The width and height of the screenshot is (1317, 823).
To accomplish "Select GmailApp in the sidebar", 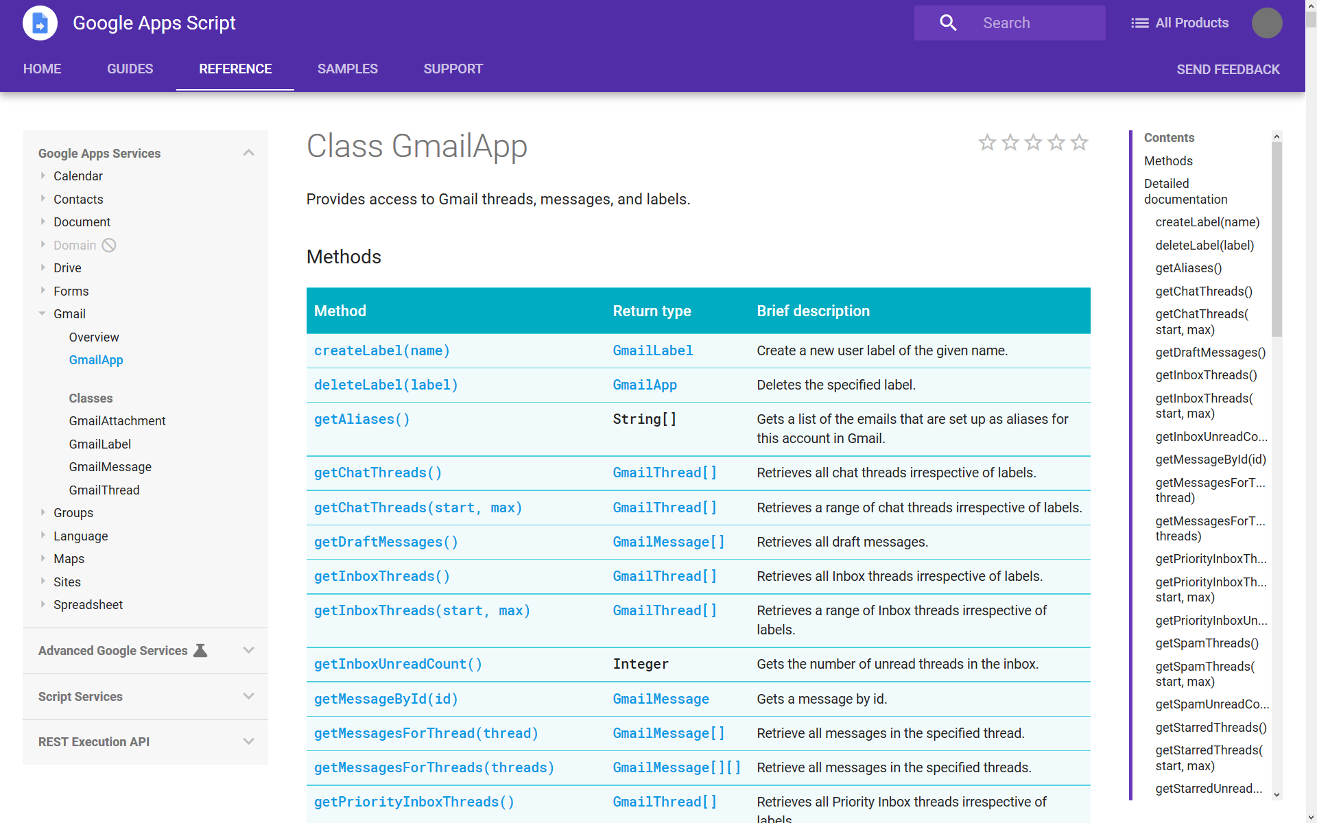I will (x=96, y=359).
